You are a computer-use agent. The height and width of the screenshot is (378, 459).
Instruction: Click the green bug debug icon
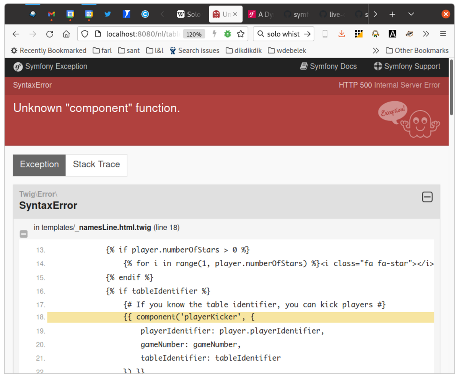coord(228,34)
